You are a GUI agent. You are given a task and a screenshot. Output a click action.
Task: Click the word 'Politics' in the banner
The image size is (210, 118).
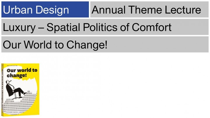[100, 27]
